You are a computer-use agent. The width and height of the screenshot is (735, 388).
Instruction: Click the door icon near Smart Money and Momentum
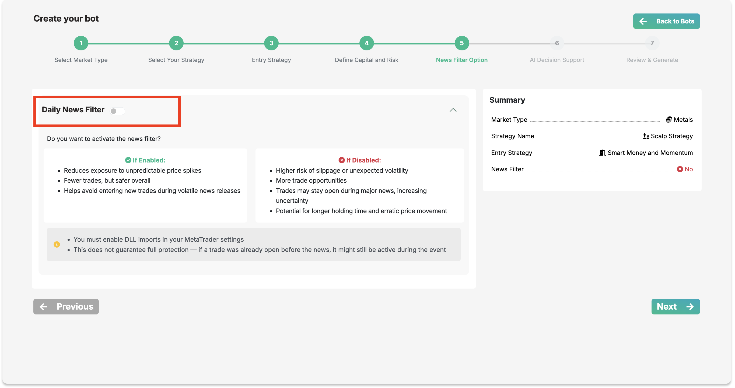click(x=602, y=153)
